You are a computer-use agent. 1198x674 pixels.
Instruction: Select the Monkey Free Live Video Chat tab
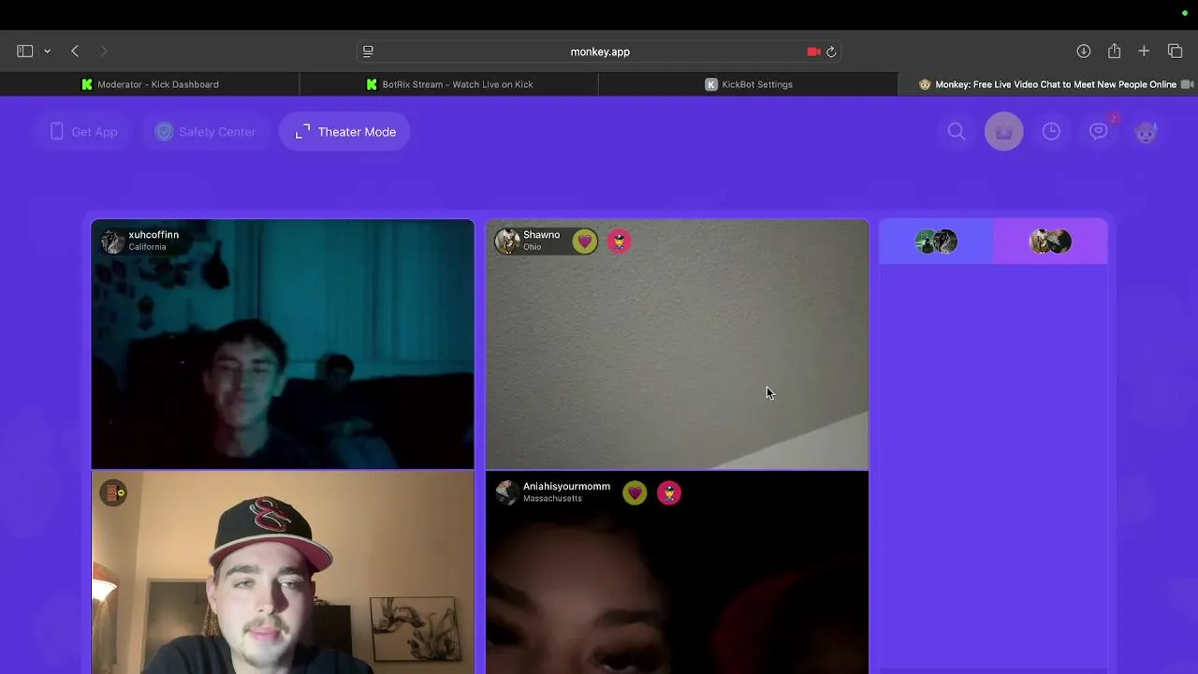pyautogui.click(x=1048, y=84)
